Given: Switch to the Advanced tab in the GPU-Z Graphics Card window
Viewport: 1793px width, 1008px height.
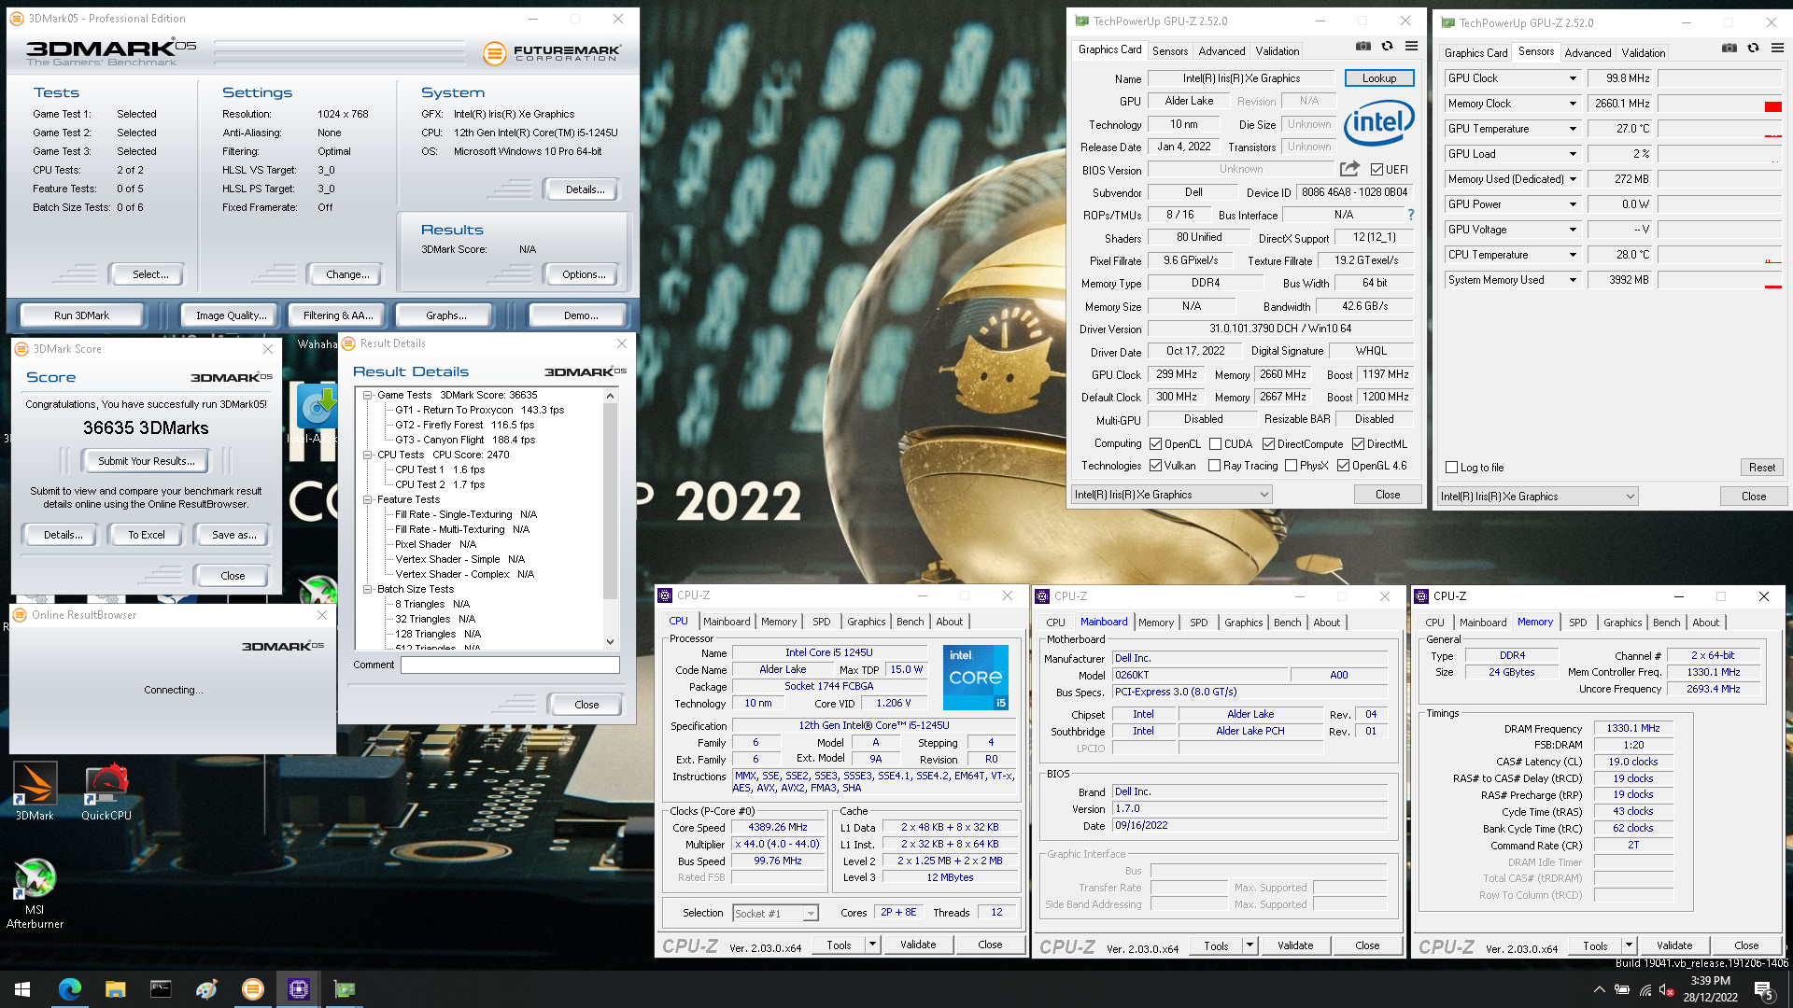Looking at the screenshot, I should click(1221, 51).
